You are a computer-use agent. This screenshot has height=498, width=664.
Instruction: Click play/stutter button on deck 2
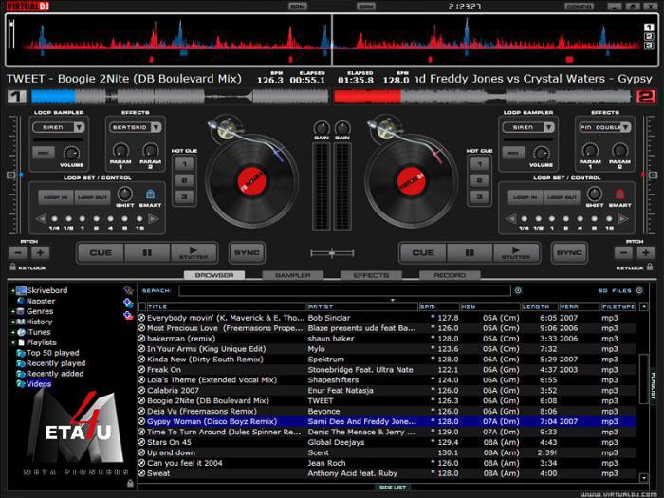516,253
